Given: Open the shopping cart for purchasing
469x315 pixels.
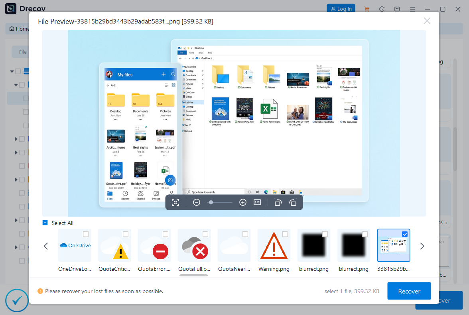Looking at the screenshot, I should point(367,8).
